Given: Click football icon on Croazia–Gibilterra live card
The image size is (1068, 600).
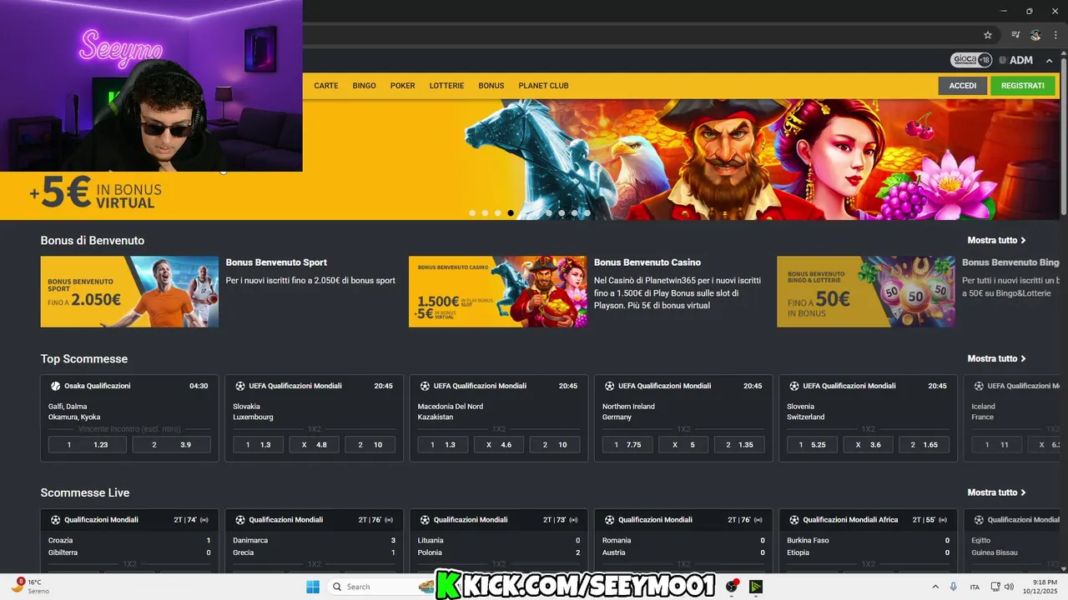Looking at the screenshot, I should pyautogui.click(x=55, y=520).
